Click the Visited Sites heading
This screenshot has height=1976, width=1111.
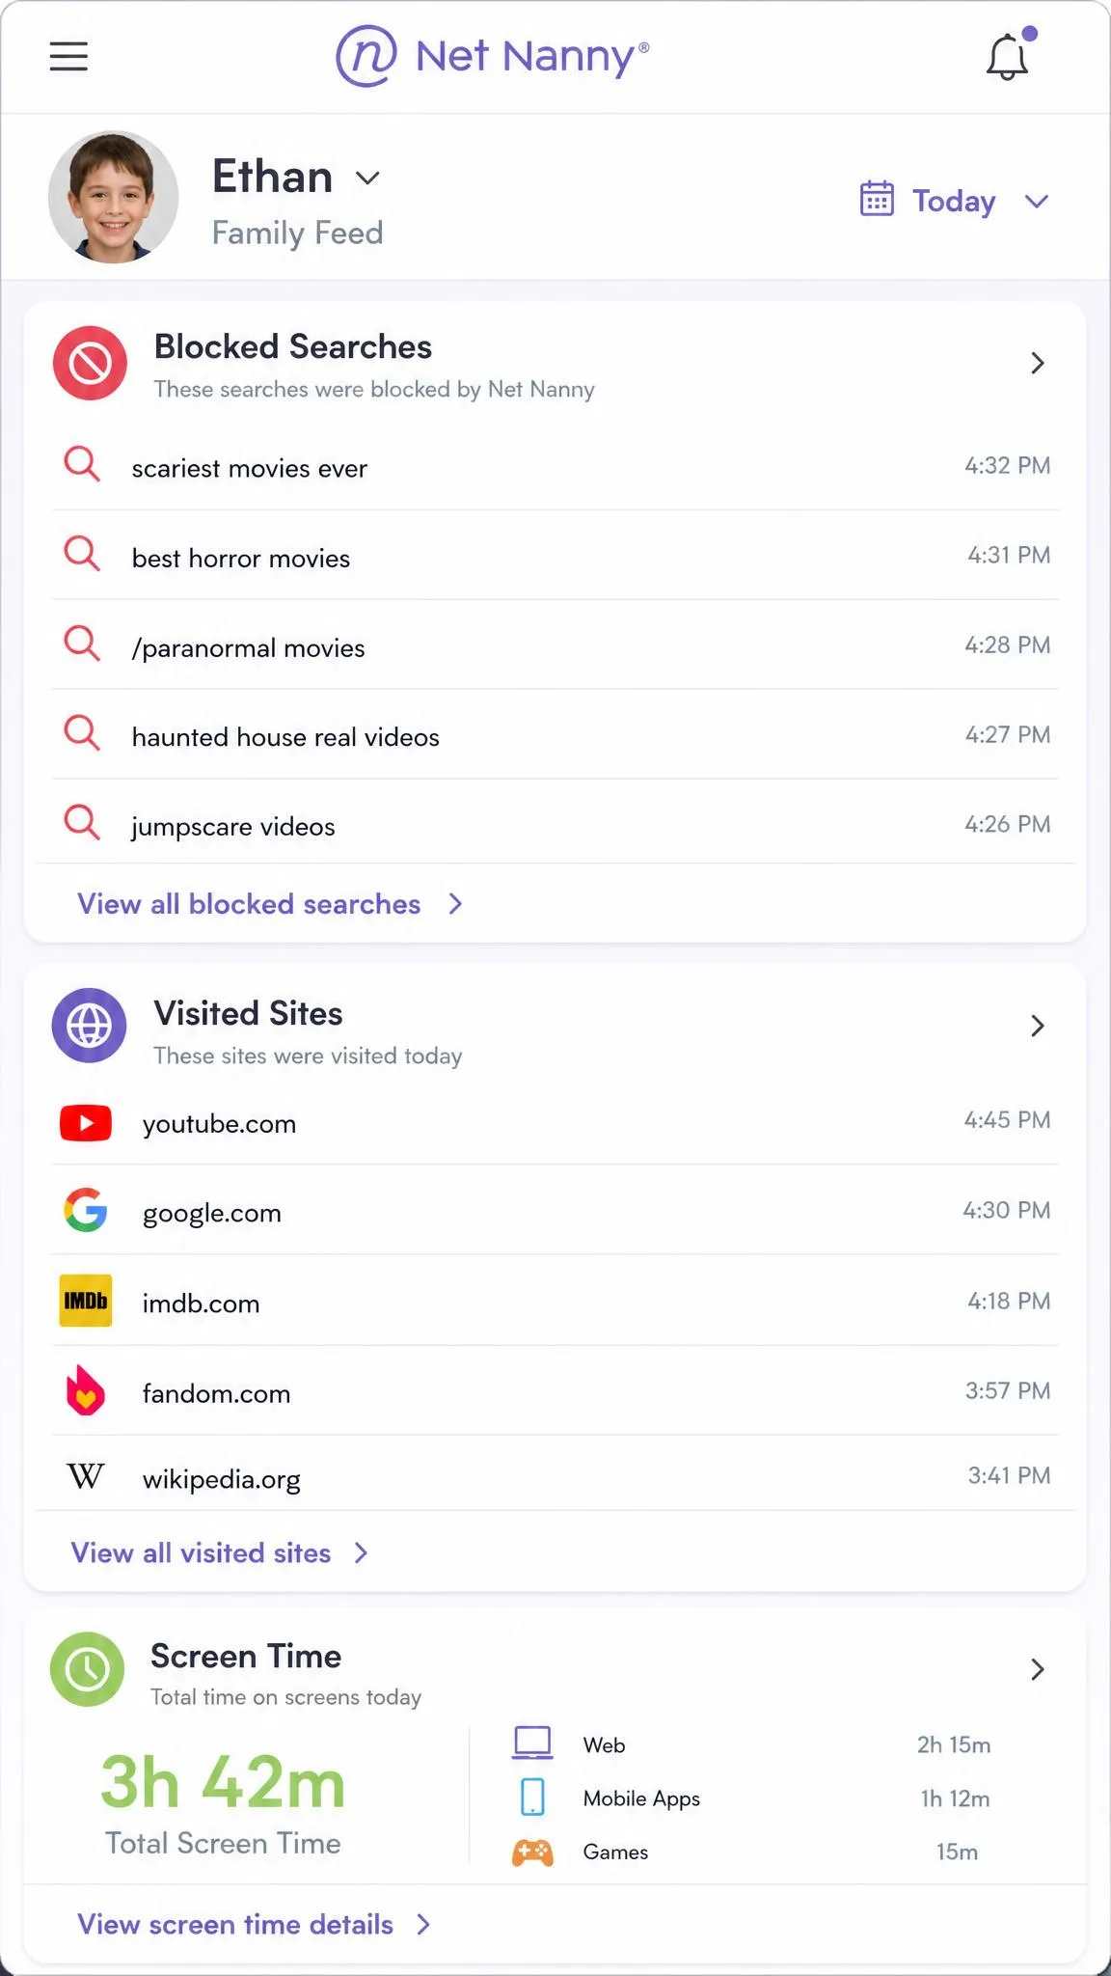[248, 1013]
